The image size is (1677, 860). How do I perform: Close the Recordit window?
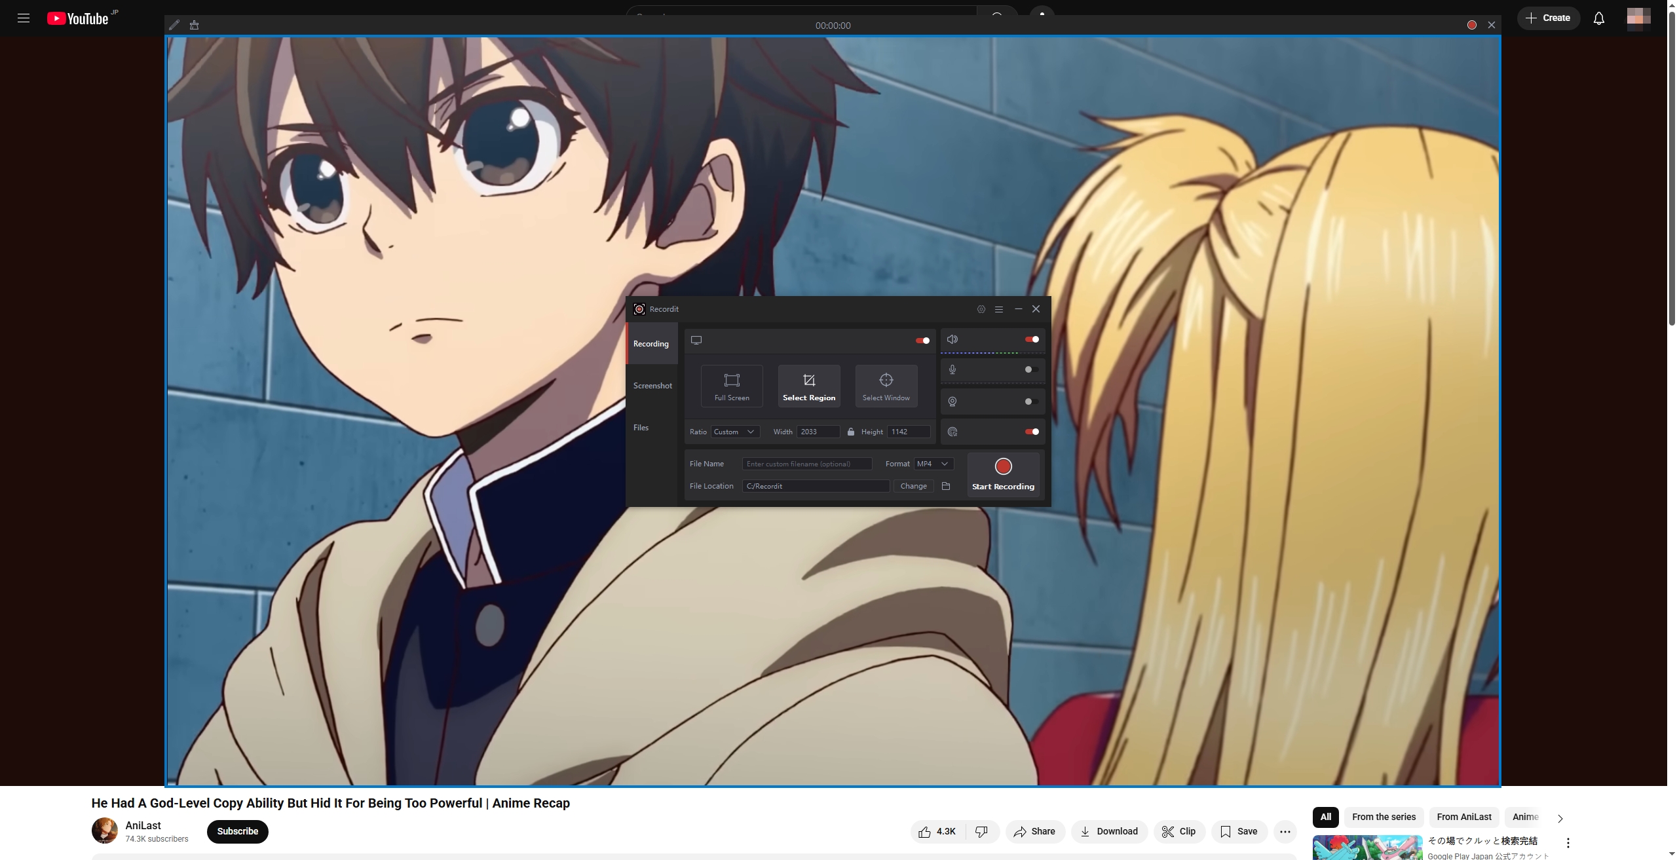click(x=1036, y=309)
